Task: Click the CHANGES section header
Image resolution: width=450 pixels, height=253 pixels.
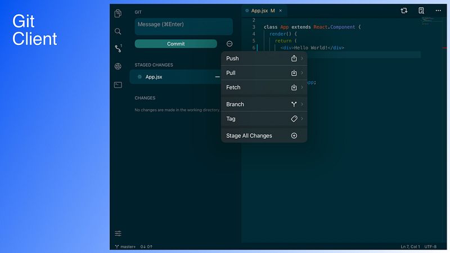Action: (x=145, y=98)
